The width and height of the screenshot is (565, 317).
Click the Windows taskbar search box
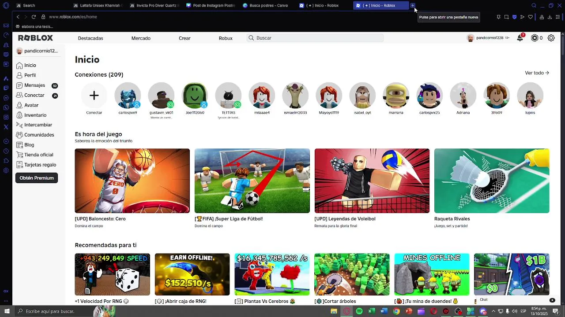click(53, 311)
